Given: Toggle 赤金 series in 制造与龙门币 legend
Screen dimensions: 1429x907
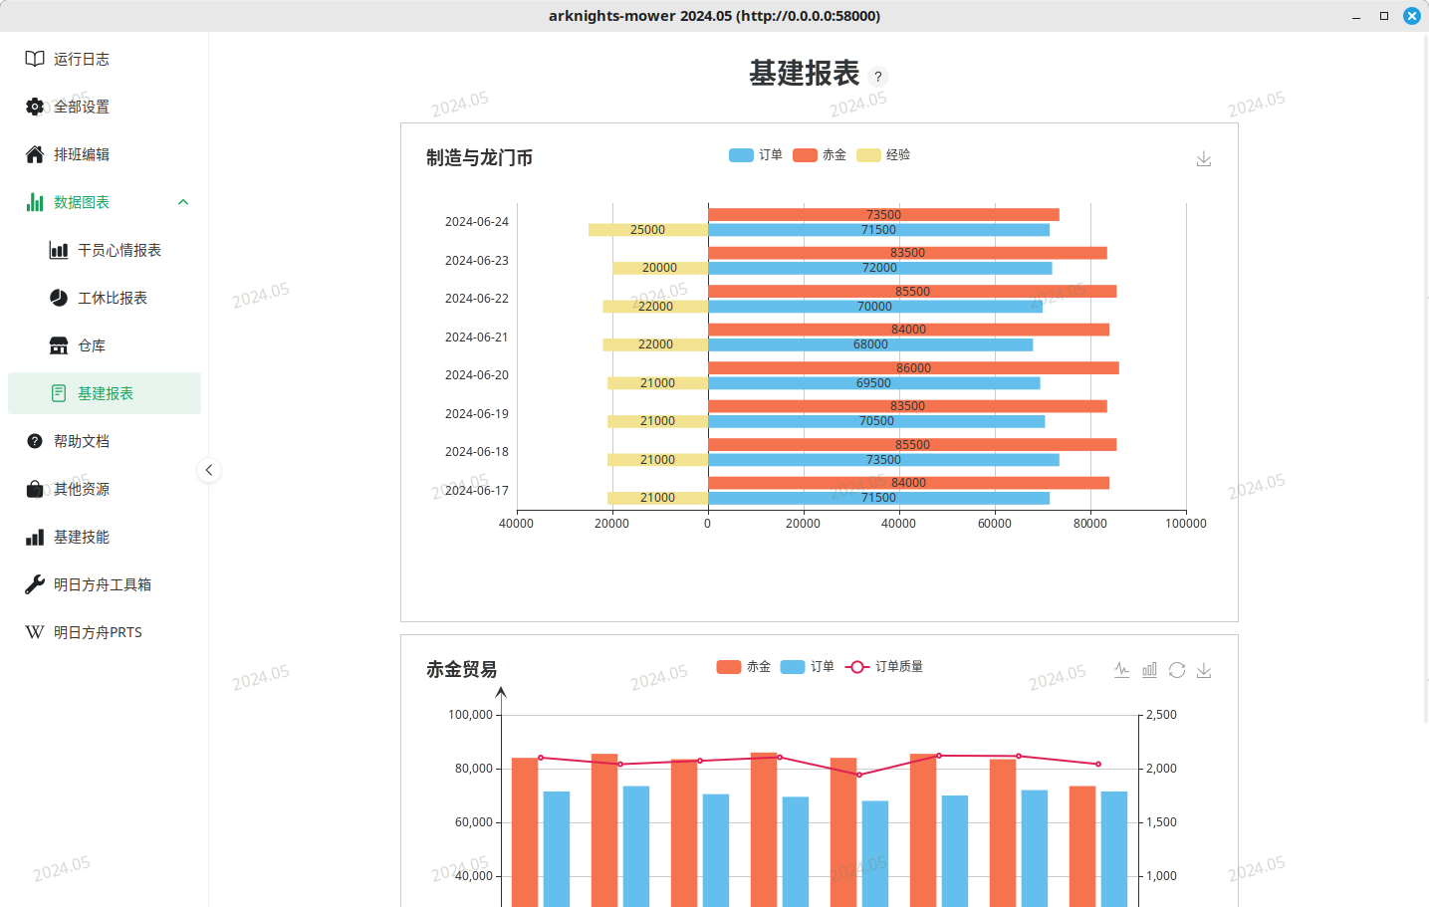Looking at the screenshot, I should (820, 155).
